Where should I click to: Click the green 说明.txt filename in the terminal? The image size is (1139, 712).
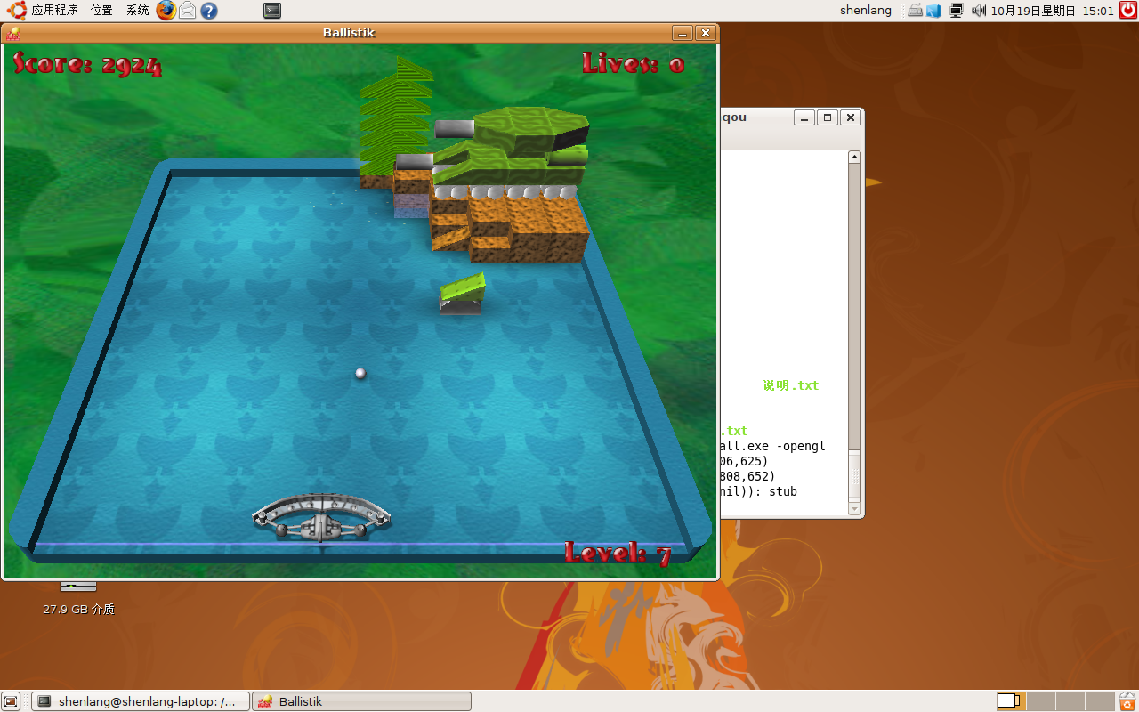pyautogui.click(x=790, y=385)
